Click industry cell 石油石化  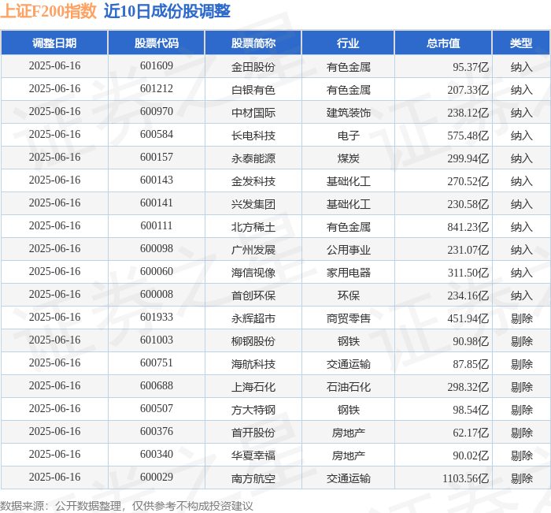[348, 387]
